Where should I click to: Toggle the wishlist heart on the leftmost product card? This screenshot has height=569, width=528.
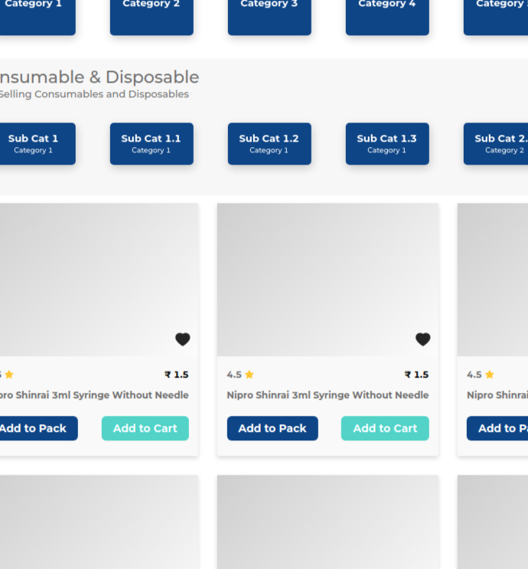click(182, 339)
